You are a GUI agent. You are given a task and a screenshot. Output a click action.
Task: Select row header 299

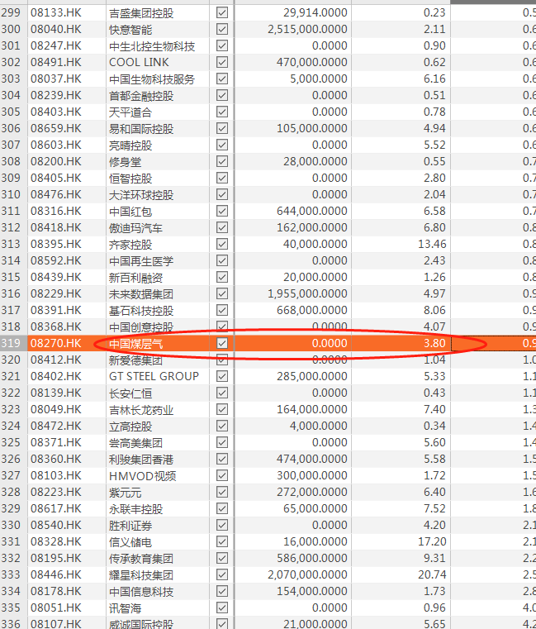pos(13,12)
